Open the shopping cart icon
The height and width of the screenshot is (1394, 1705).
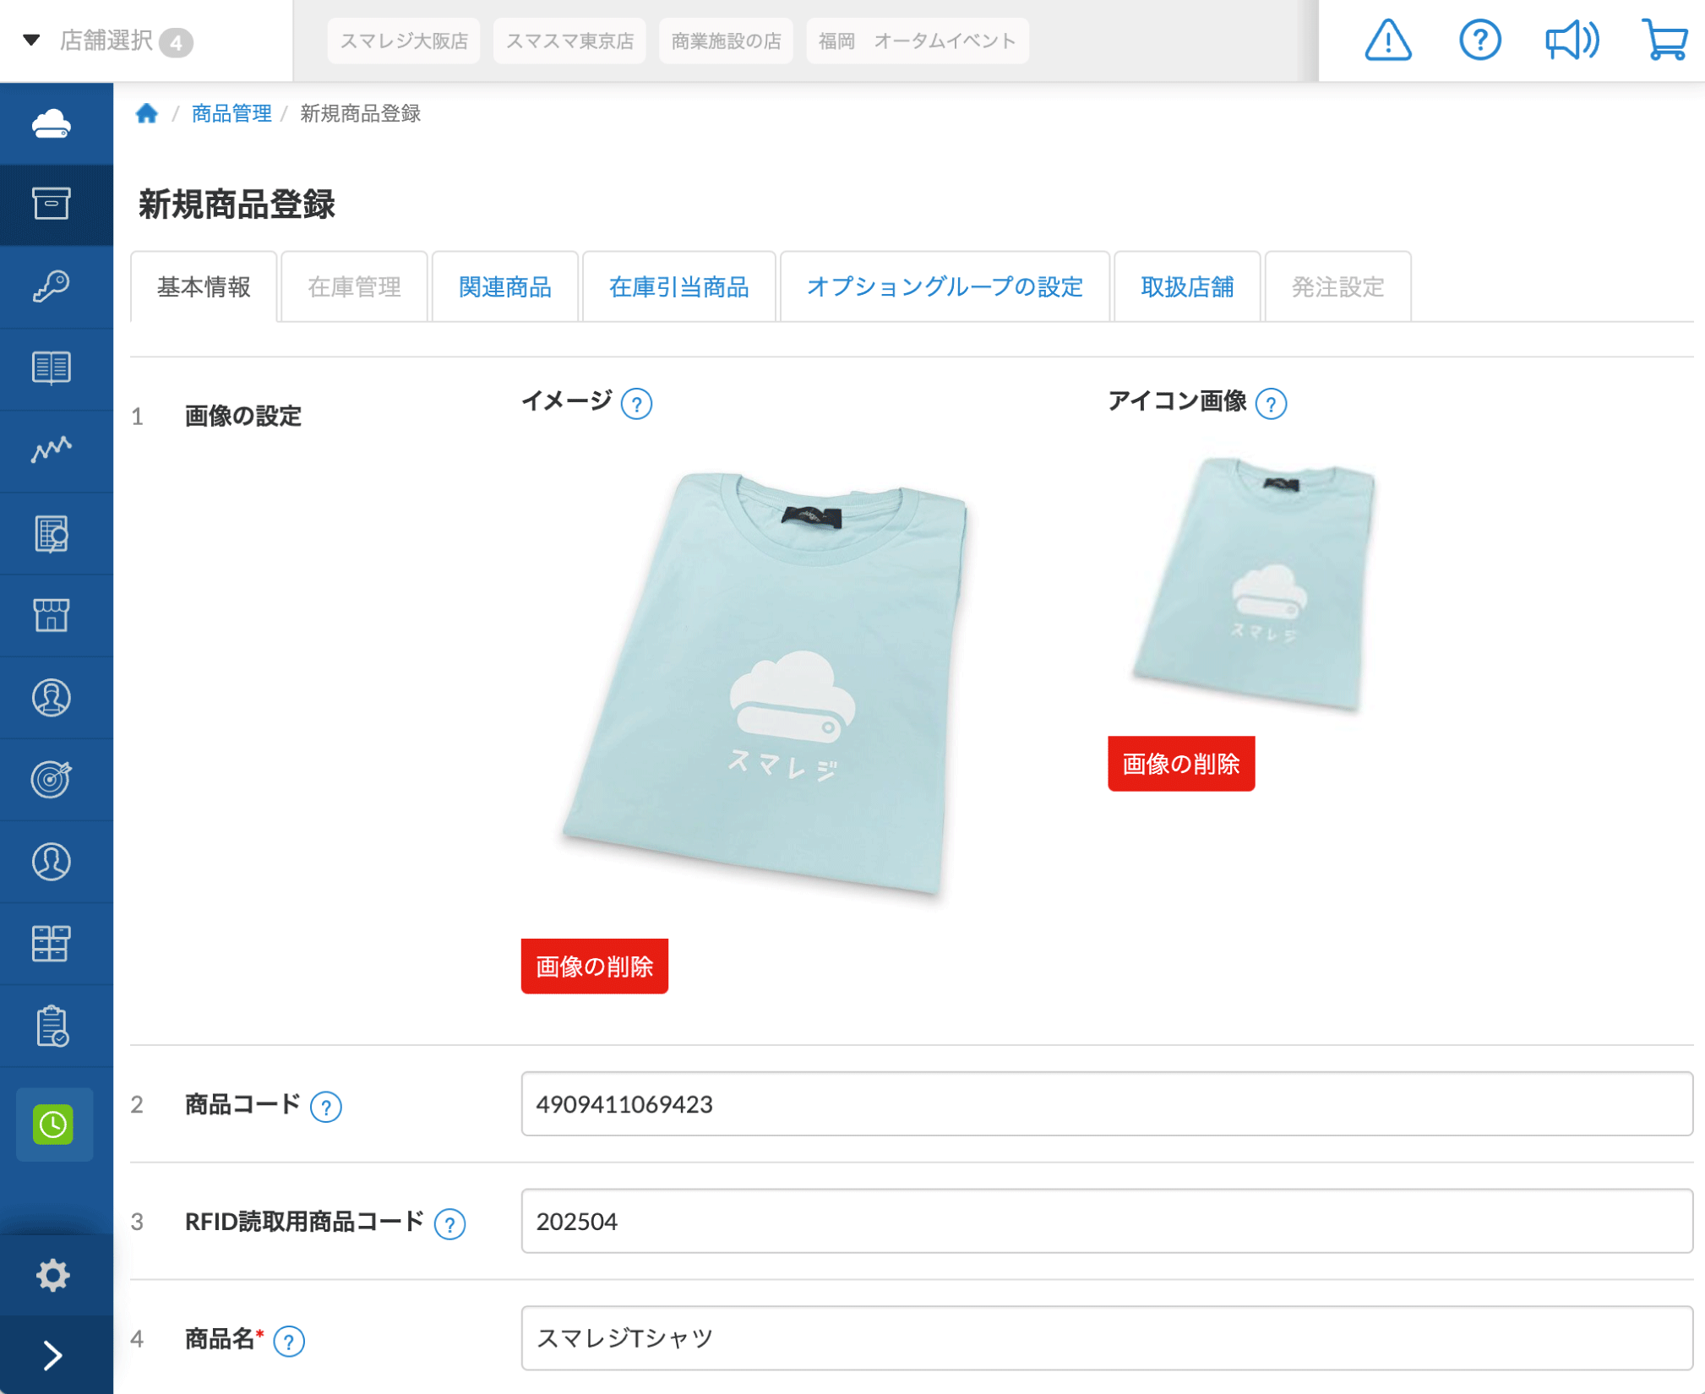tap(1664, 40)
